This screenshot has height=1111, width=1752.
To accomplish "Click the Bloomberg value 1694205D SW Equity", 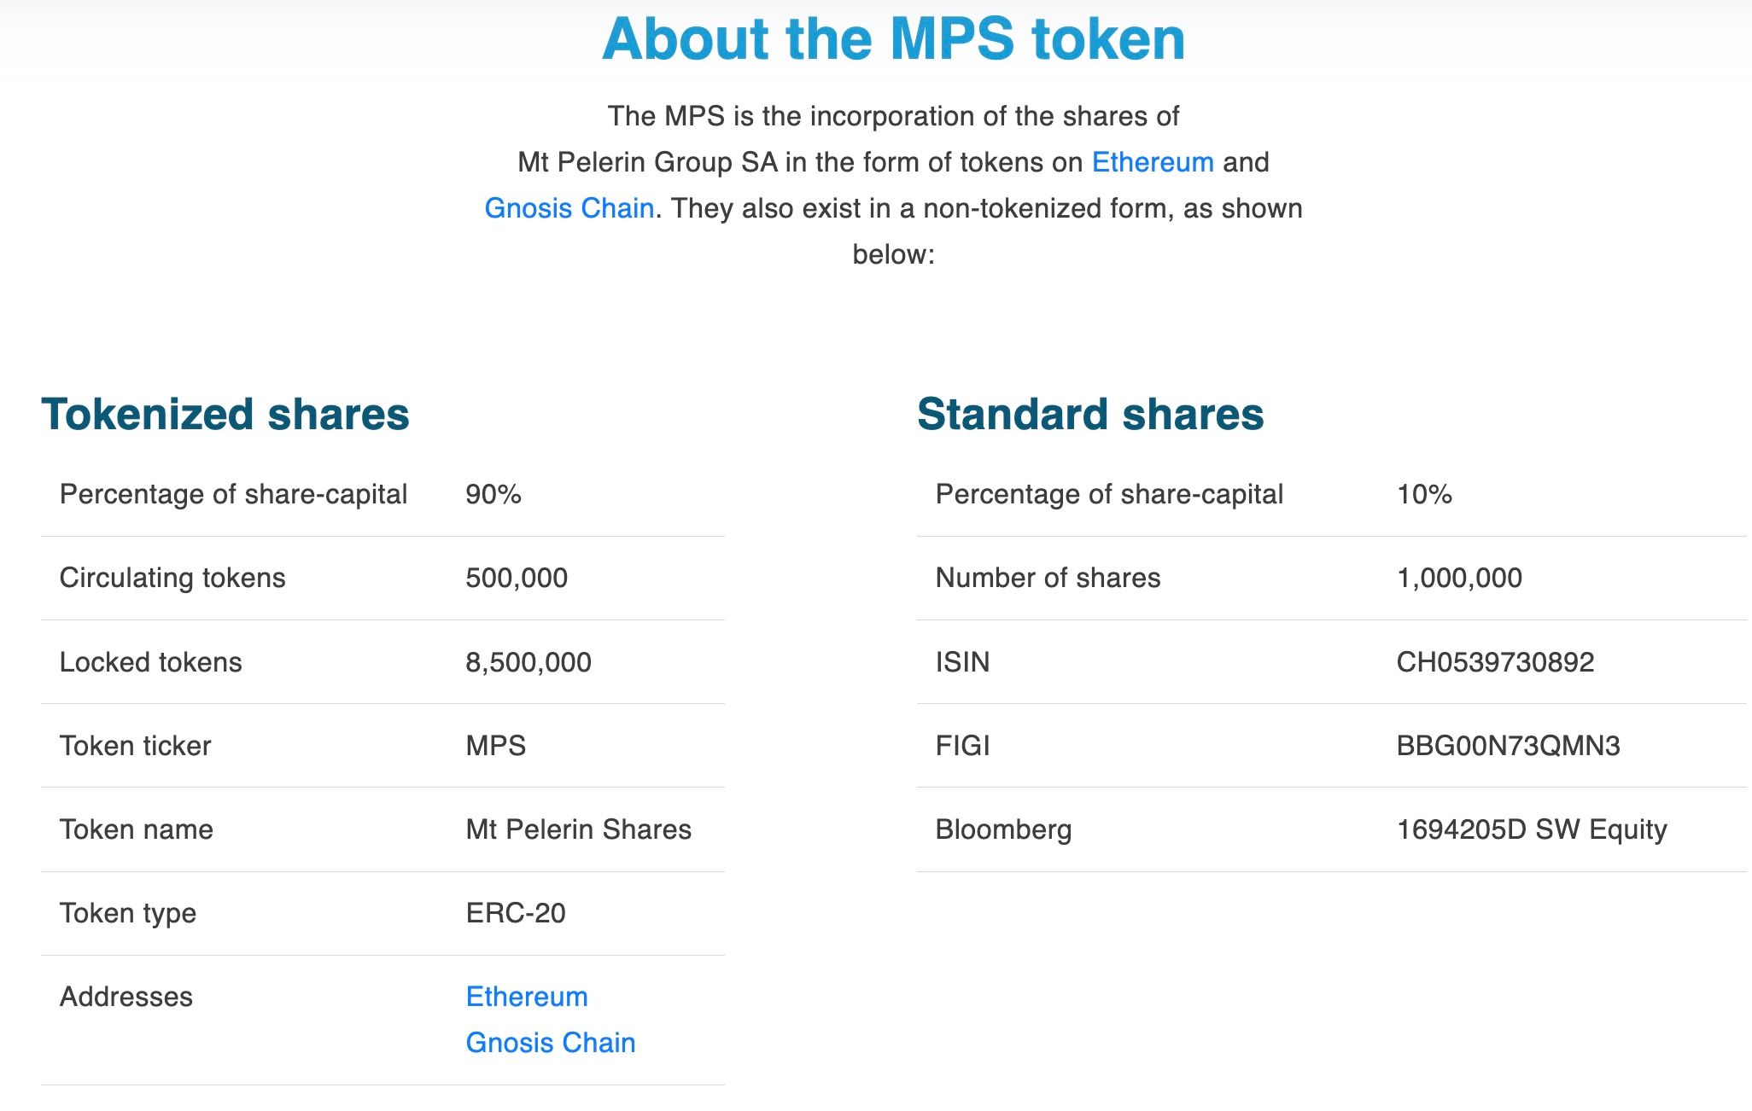I will tap(1531, 829).
